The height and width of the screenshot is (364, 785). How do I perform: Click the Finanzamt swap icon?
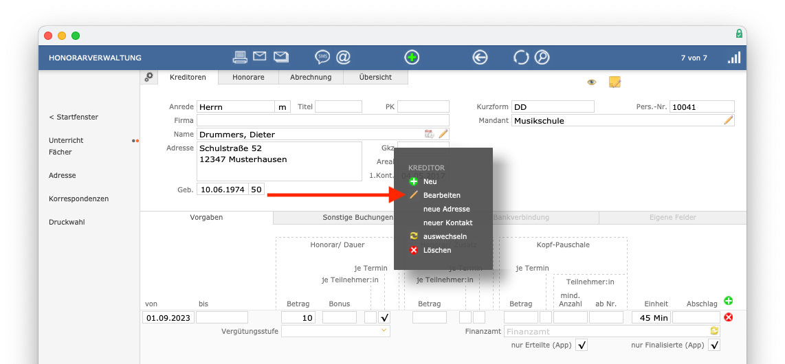point(714,331)
